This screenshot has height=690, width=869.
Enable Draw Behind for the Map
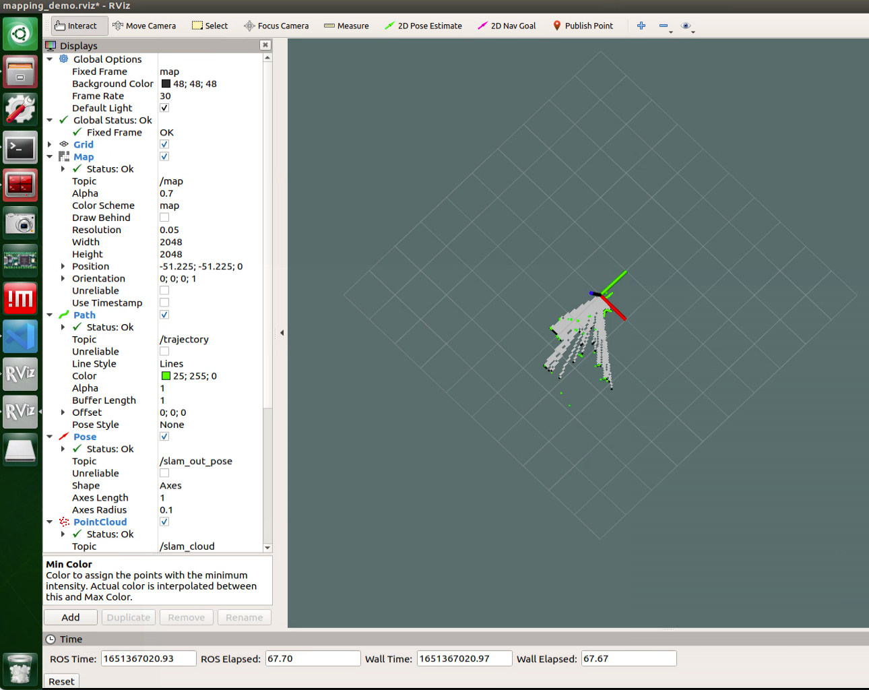(164, 217)
